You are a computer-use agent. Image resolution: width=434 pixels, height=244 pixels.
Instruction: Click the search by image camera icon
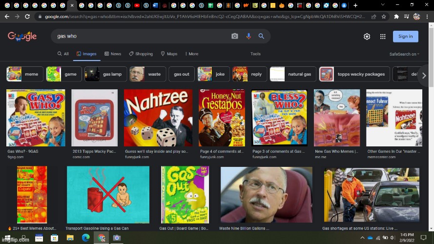[235, 36]
